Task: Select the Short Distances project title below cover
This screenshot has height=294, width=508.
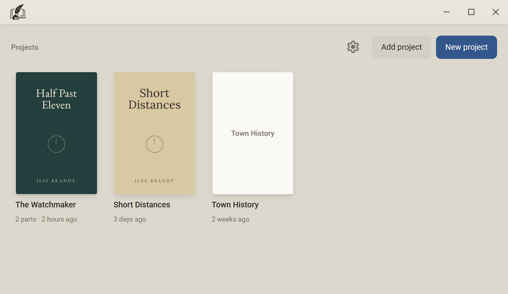Action: point(142,205)
